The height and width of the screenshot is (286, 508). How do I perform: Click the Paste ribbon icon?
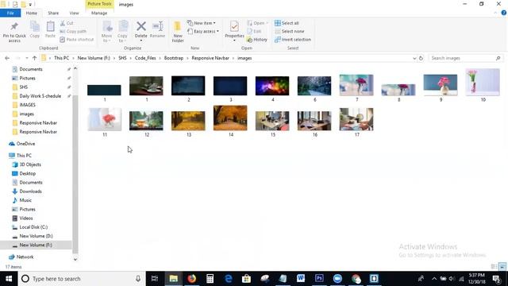point(50,26)
